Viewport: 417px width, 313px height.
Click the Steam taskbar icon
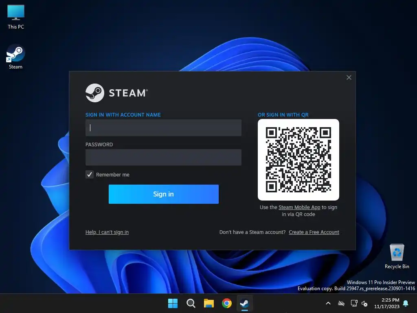[x=244, y=303]
